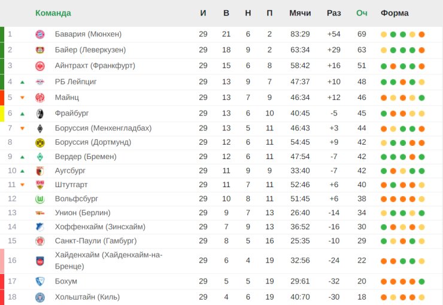The width and height of the screenshot is (443, 305).
Task: Click the Раз goal difference header
Action: click(x=334, y=13)
